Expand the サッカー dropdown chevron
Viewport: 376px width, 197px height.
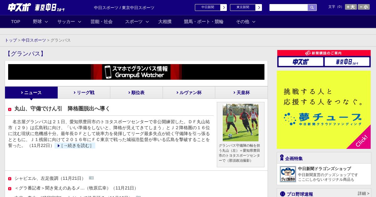coord(80,22)
